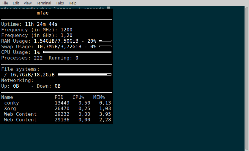The width and height of the screenshot is (249, 151).
Task: Click the 'Running:' label
Action: point(61,58)
